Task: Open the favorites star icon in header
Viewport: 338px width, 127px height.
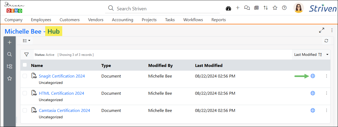Action: (x=275, y=8)
